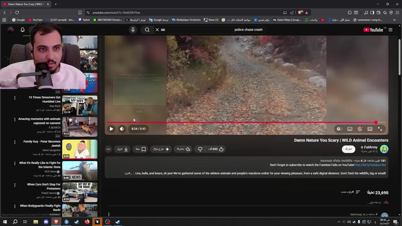Save video to playlist bookmark button
The width and height of the screenshot is (402, 226).
point(141,149)
